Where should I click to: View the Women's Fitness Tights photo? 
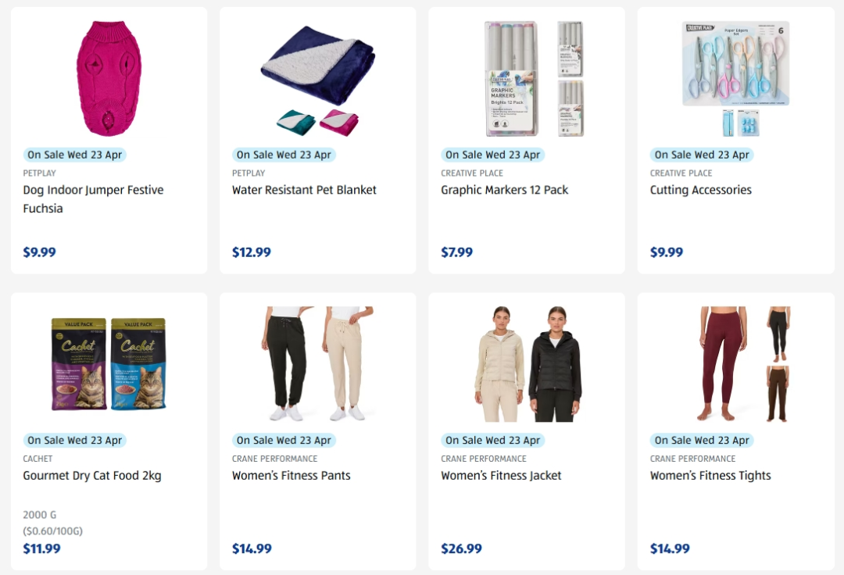(745, 364)
